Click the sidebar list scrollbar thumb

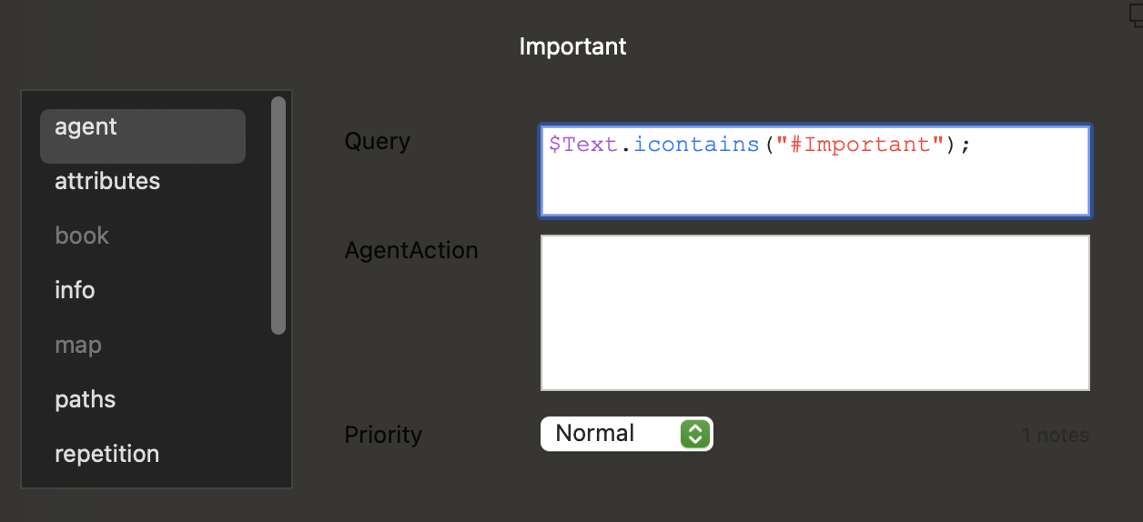(x=278, y=216)
